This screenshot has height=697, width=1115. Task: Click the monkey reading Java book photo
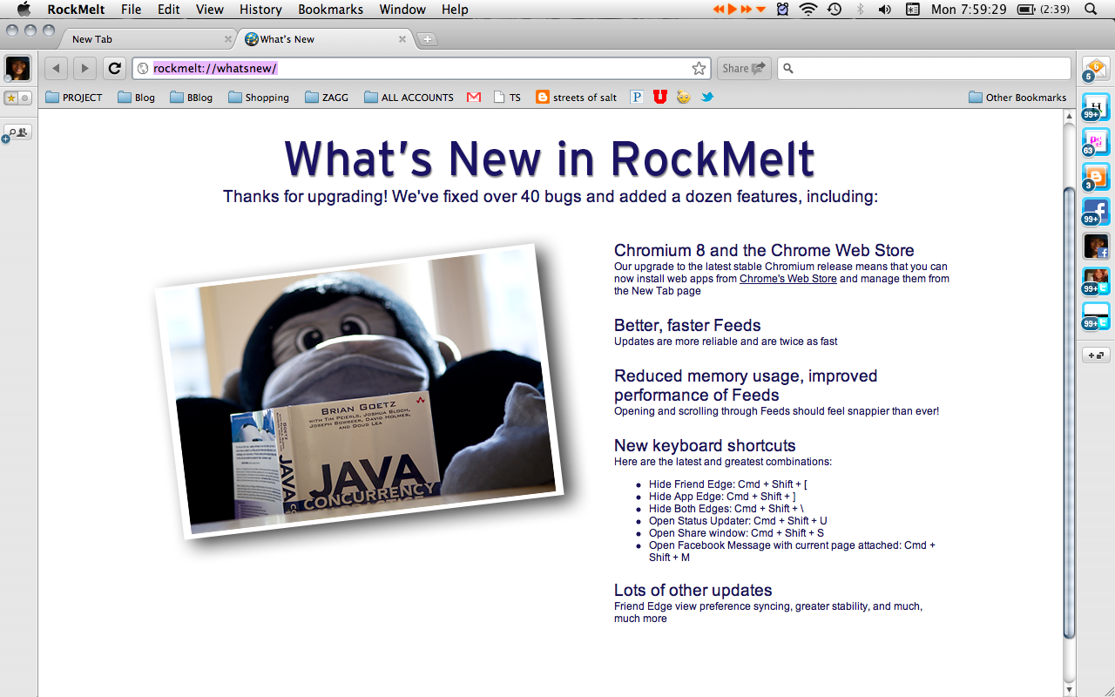(359, 390)
